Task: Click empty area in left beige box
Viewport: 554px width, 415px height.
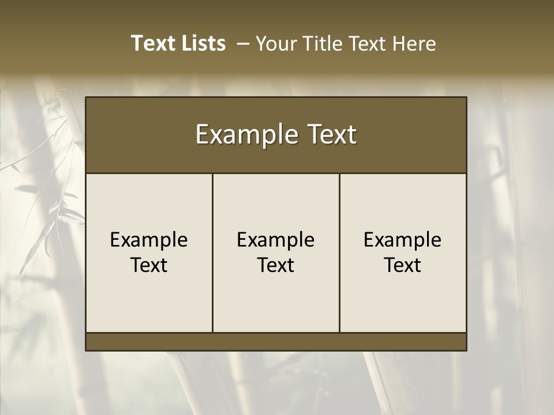Action: (149, 305)
